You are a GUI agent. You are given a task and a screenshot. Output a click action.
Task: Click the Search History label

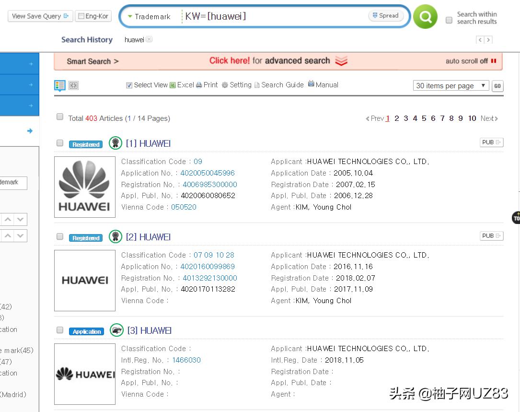click(87, 40)
